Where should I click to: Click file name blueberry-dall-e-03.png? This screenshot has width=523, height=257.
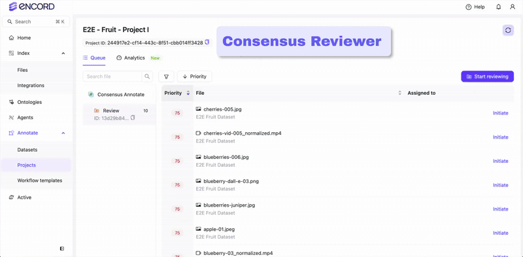tap(231, 181)
